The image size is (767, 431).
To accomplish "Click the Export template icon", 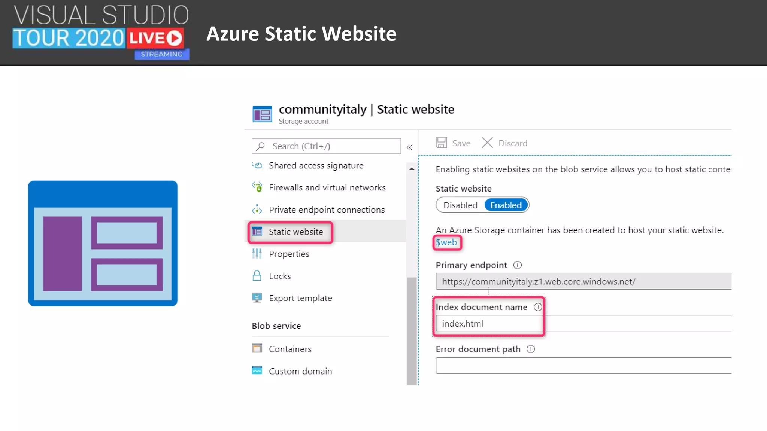I will pos(257,297).
